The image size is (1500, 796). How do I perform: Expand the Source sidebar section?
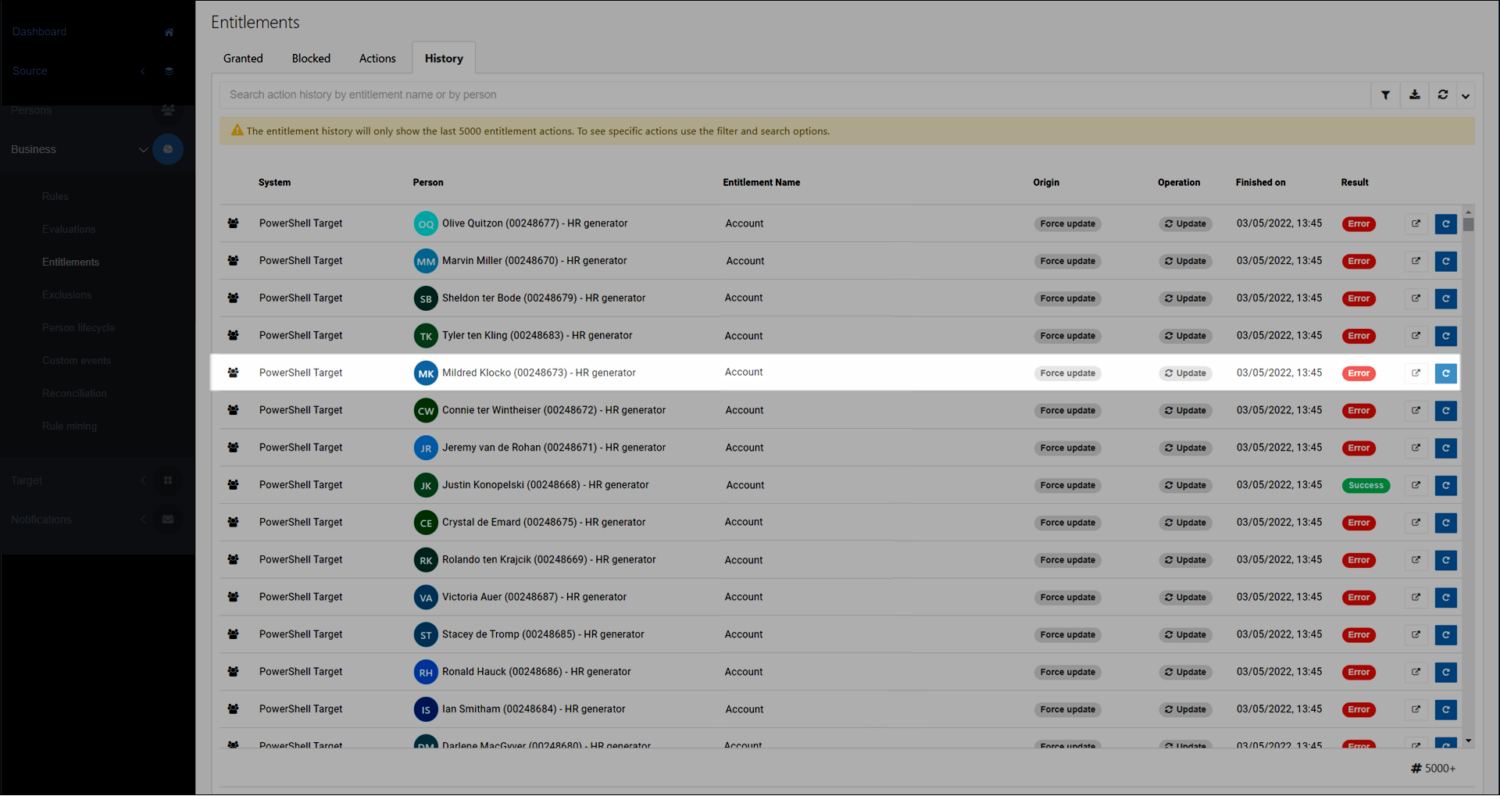(143, 71)
